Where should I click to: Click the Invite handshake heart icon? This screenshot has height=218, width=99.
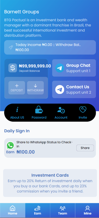[83, 110]
